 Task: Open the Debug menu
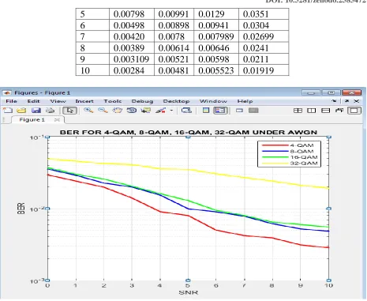pyautogui.click(x=142, y=101)
